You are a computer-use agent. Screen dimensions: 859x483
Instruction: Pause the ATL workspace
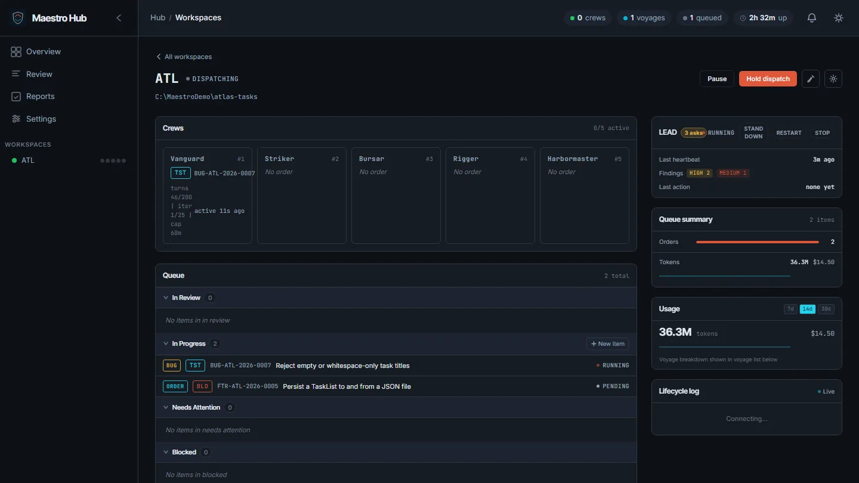click(x=717, y=79)
